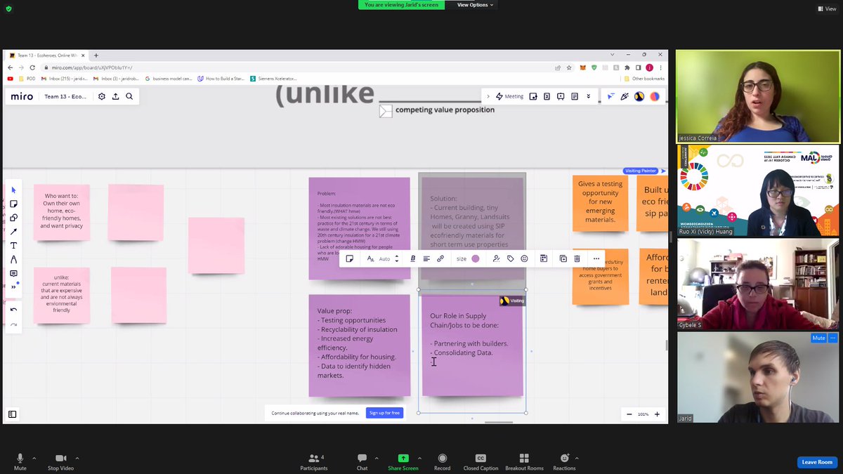Toggle Closed Caption in Zoom
Image resolution: width=843 pixels, height=474 pixels.
coord(481,462)
